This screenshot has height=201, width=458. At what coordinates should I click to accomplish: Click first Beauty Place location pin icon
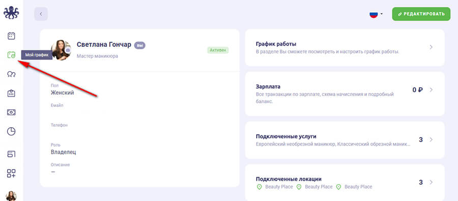pyautogui.click(x=259, y=187)
